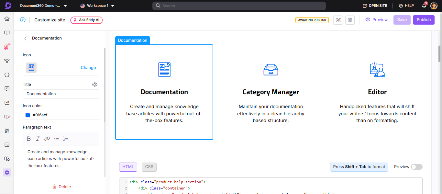Click the global Search box
Viewport: 442px width, 194px height.
(x=239, y=6)
